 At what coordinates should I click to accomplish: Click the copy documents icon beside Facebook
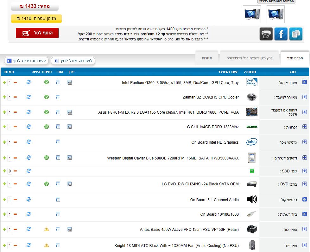[x=296, y=34]
